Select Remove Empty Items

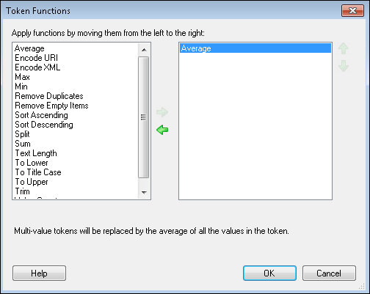coord(51,106)
